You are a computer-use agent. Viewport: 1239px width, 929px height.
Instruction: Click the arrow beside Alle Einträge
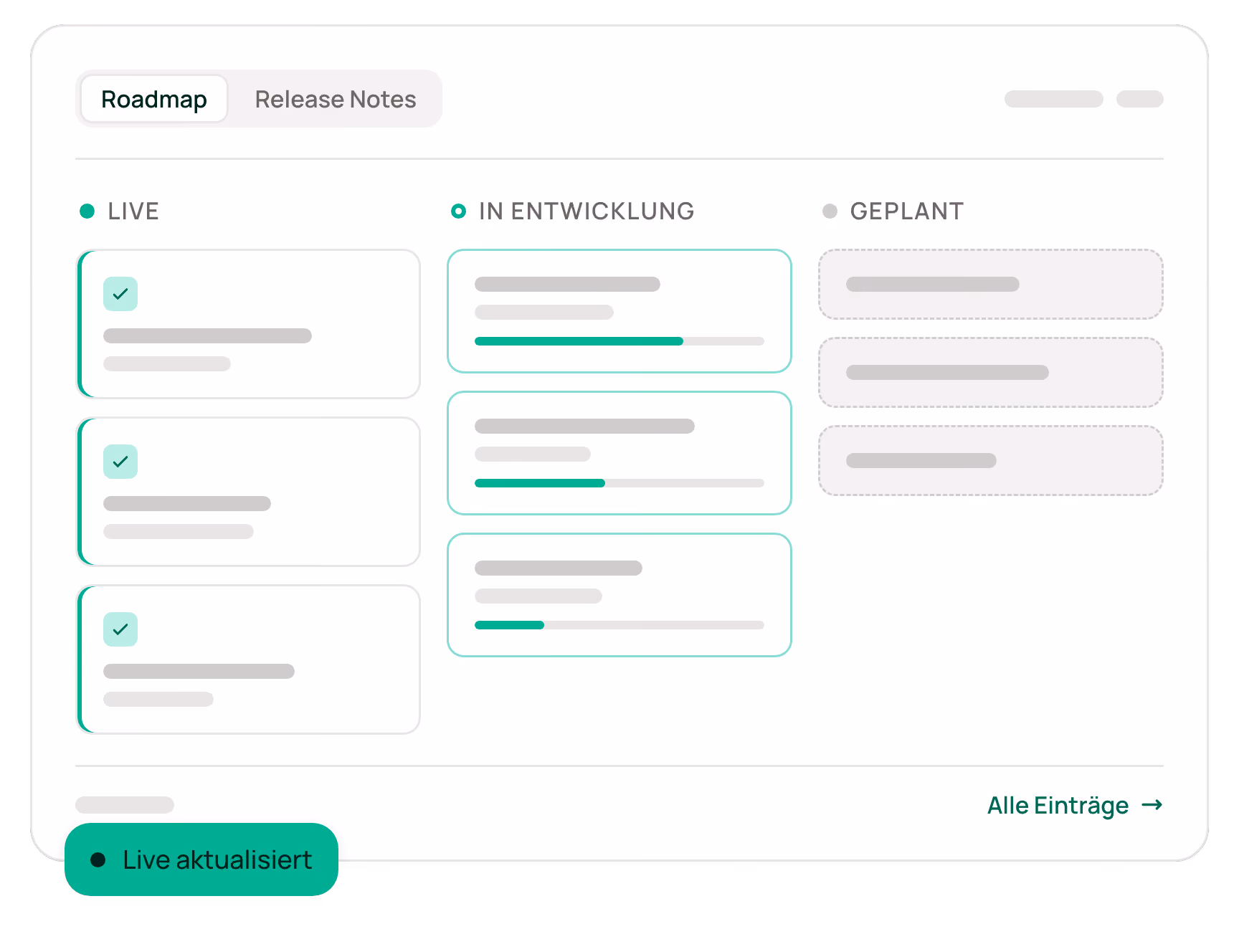(1152, 805)
